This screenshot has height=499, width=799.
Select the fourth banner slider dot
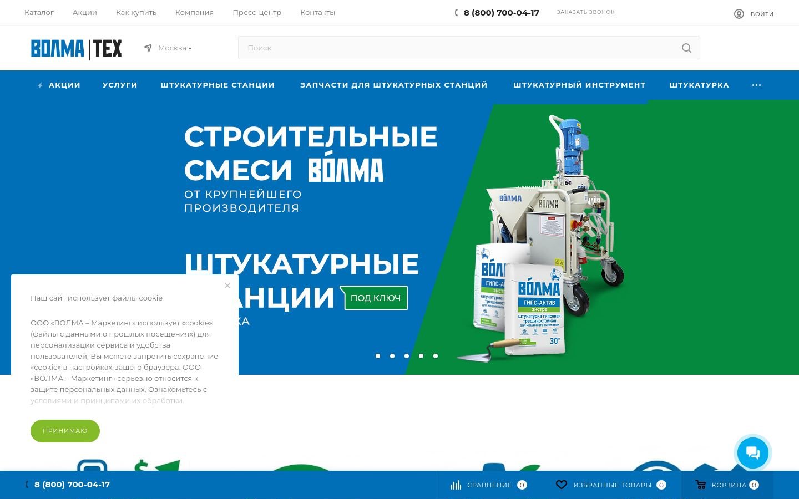421,356
